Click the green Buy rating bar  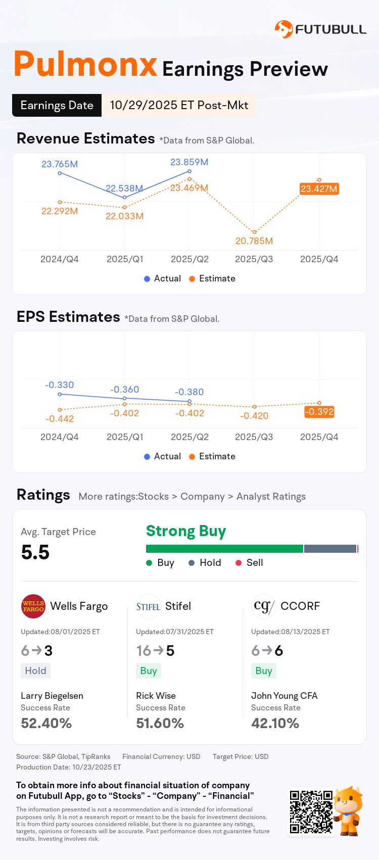pos(224,549)
